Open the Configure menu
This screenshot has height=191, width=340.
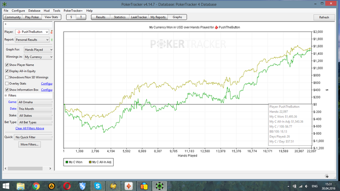(x=18, y=11)
